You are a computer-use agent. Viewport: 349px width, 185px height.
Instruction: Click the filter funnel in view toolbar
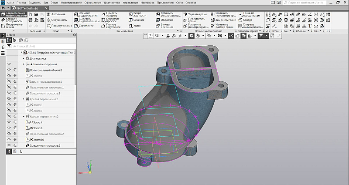[261, 36]
